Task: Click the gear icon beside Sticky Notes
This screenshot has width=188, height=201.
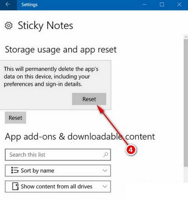Action: 9,26
